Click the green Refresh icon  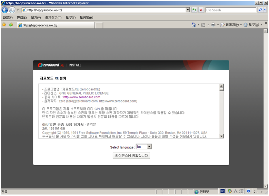pos(194,10)
